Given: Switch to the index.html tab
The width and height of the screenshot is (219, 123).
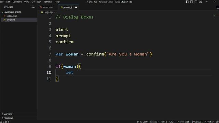Looking at the screenshot, I should [x=48, y=7].
